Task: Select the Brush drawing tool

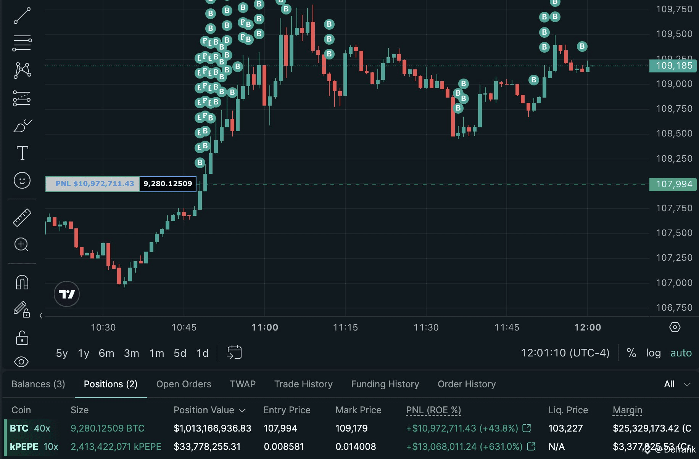Action: click(x=22, y=126)
